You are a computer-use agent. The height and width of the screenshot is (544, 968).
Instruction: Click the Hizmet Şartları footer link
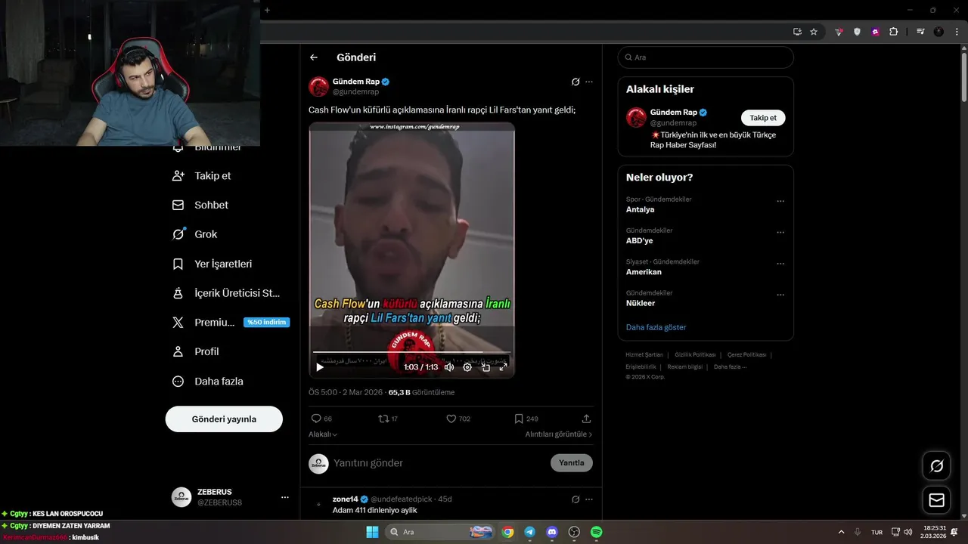coord(644,354)
